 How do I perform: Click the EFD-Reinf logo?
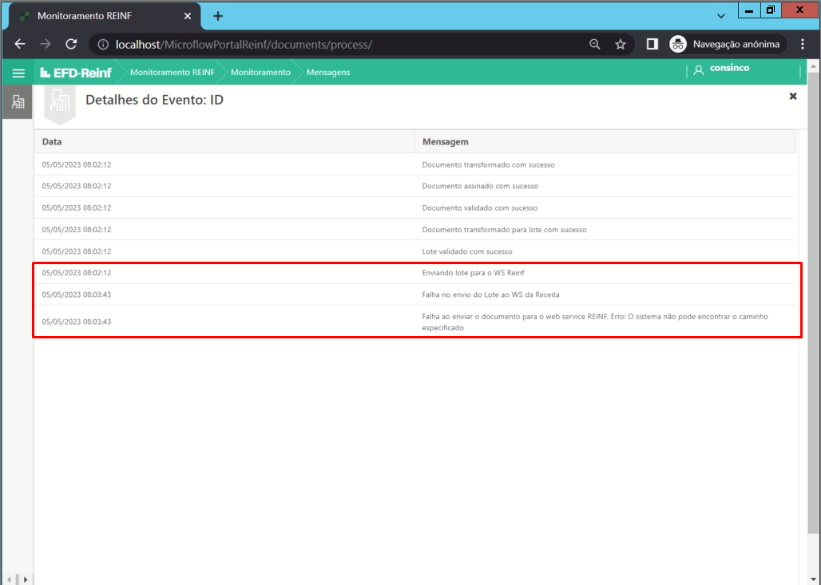(x=76, y=73)
